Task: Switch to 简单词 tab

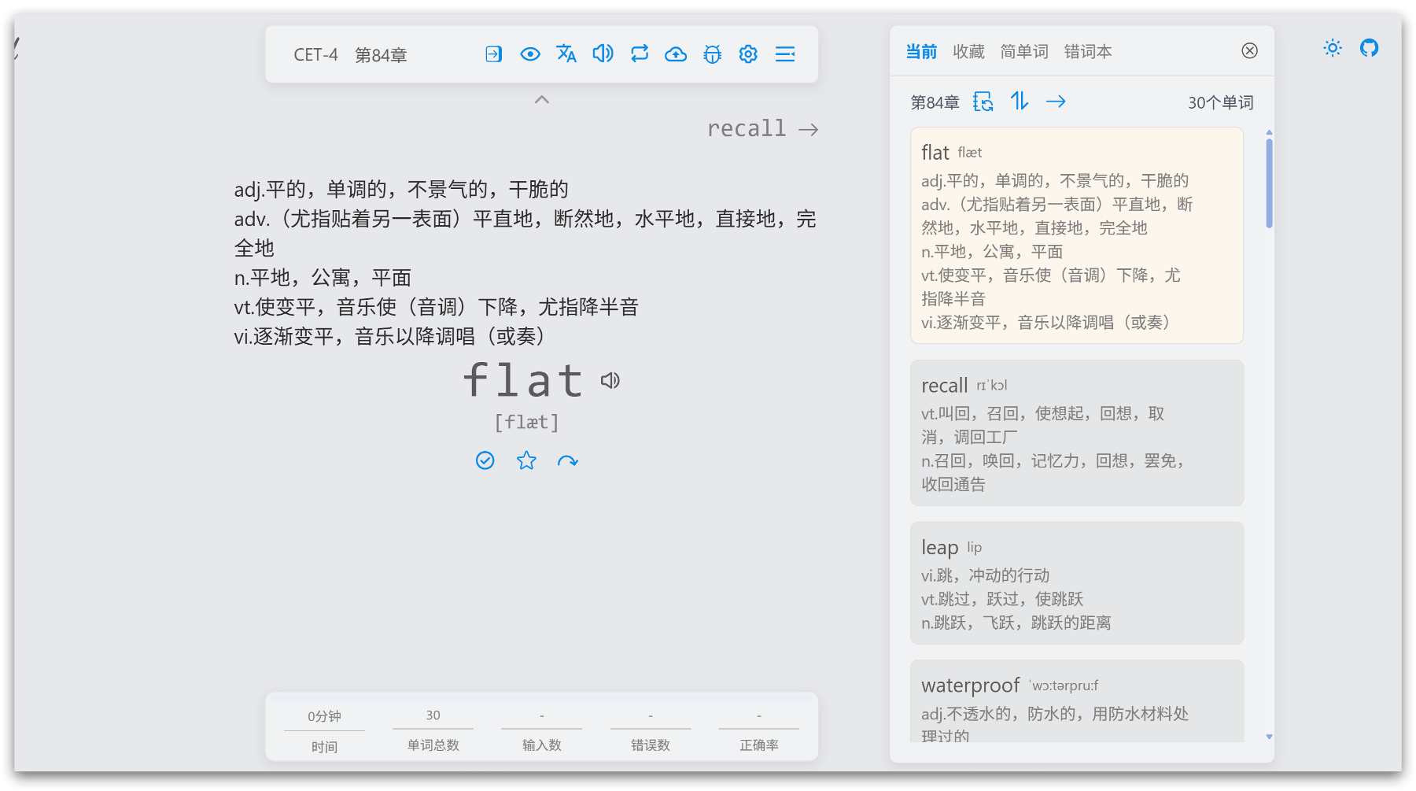Action: (x=1024, y=51)
